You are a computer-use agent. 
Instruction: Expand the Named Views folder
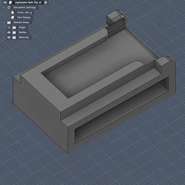[x=4, y=23]
